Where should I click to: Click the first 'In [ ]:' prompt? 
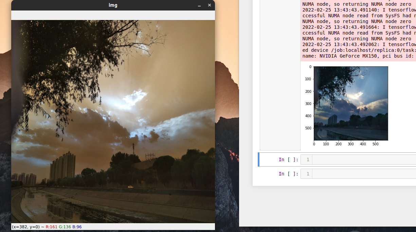point(289,160)
